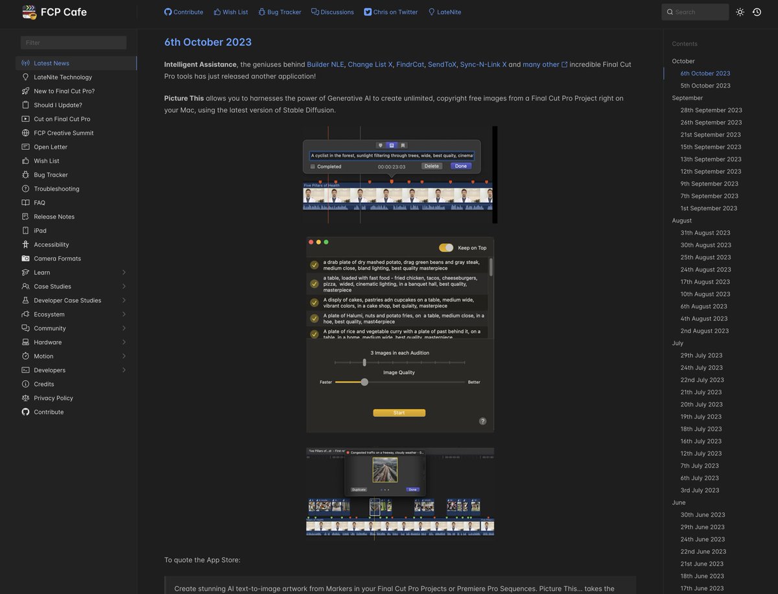The height and width of the screenshot is (594, 778).
Task: Jump to 31st August 2023 in Contents
Action: [x=705, y=233]
